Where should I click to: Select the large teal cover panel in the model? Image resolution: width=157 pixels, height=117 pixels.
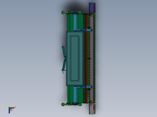click(75, 58)
